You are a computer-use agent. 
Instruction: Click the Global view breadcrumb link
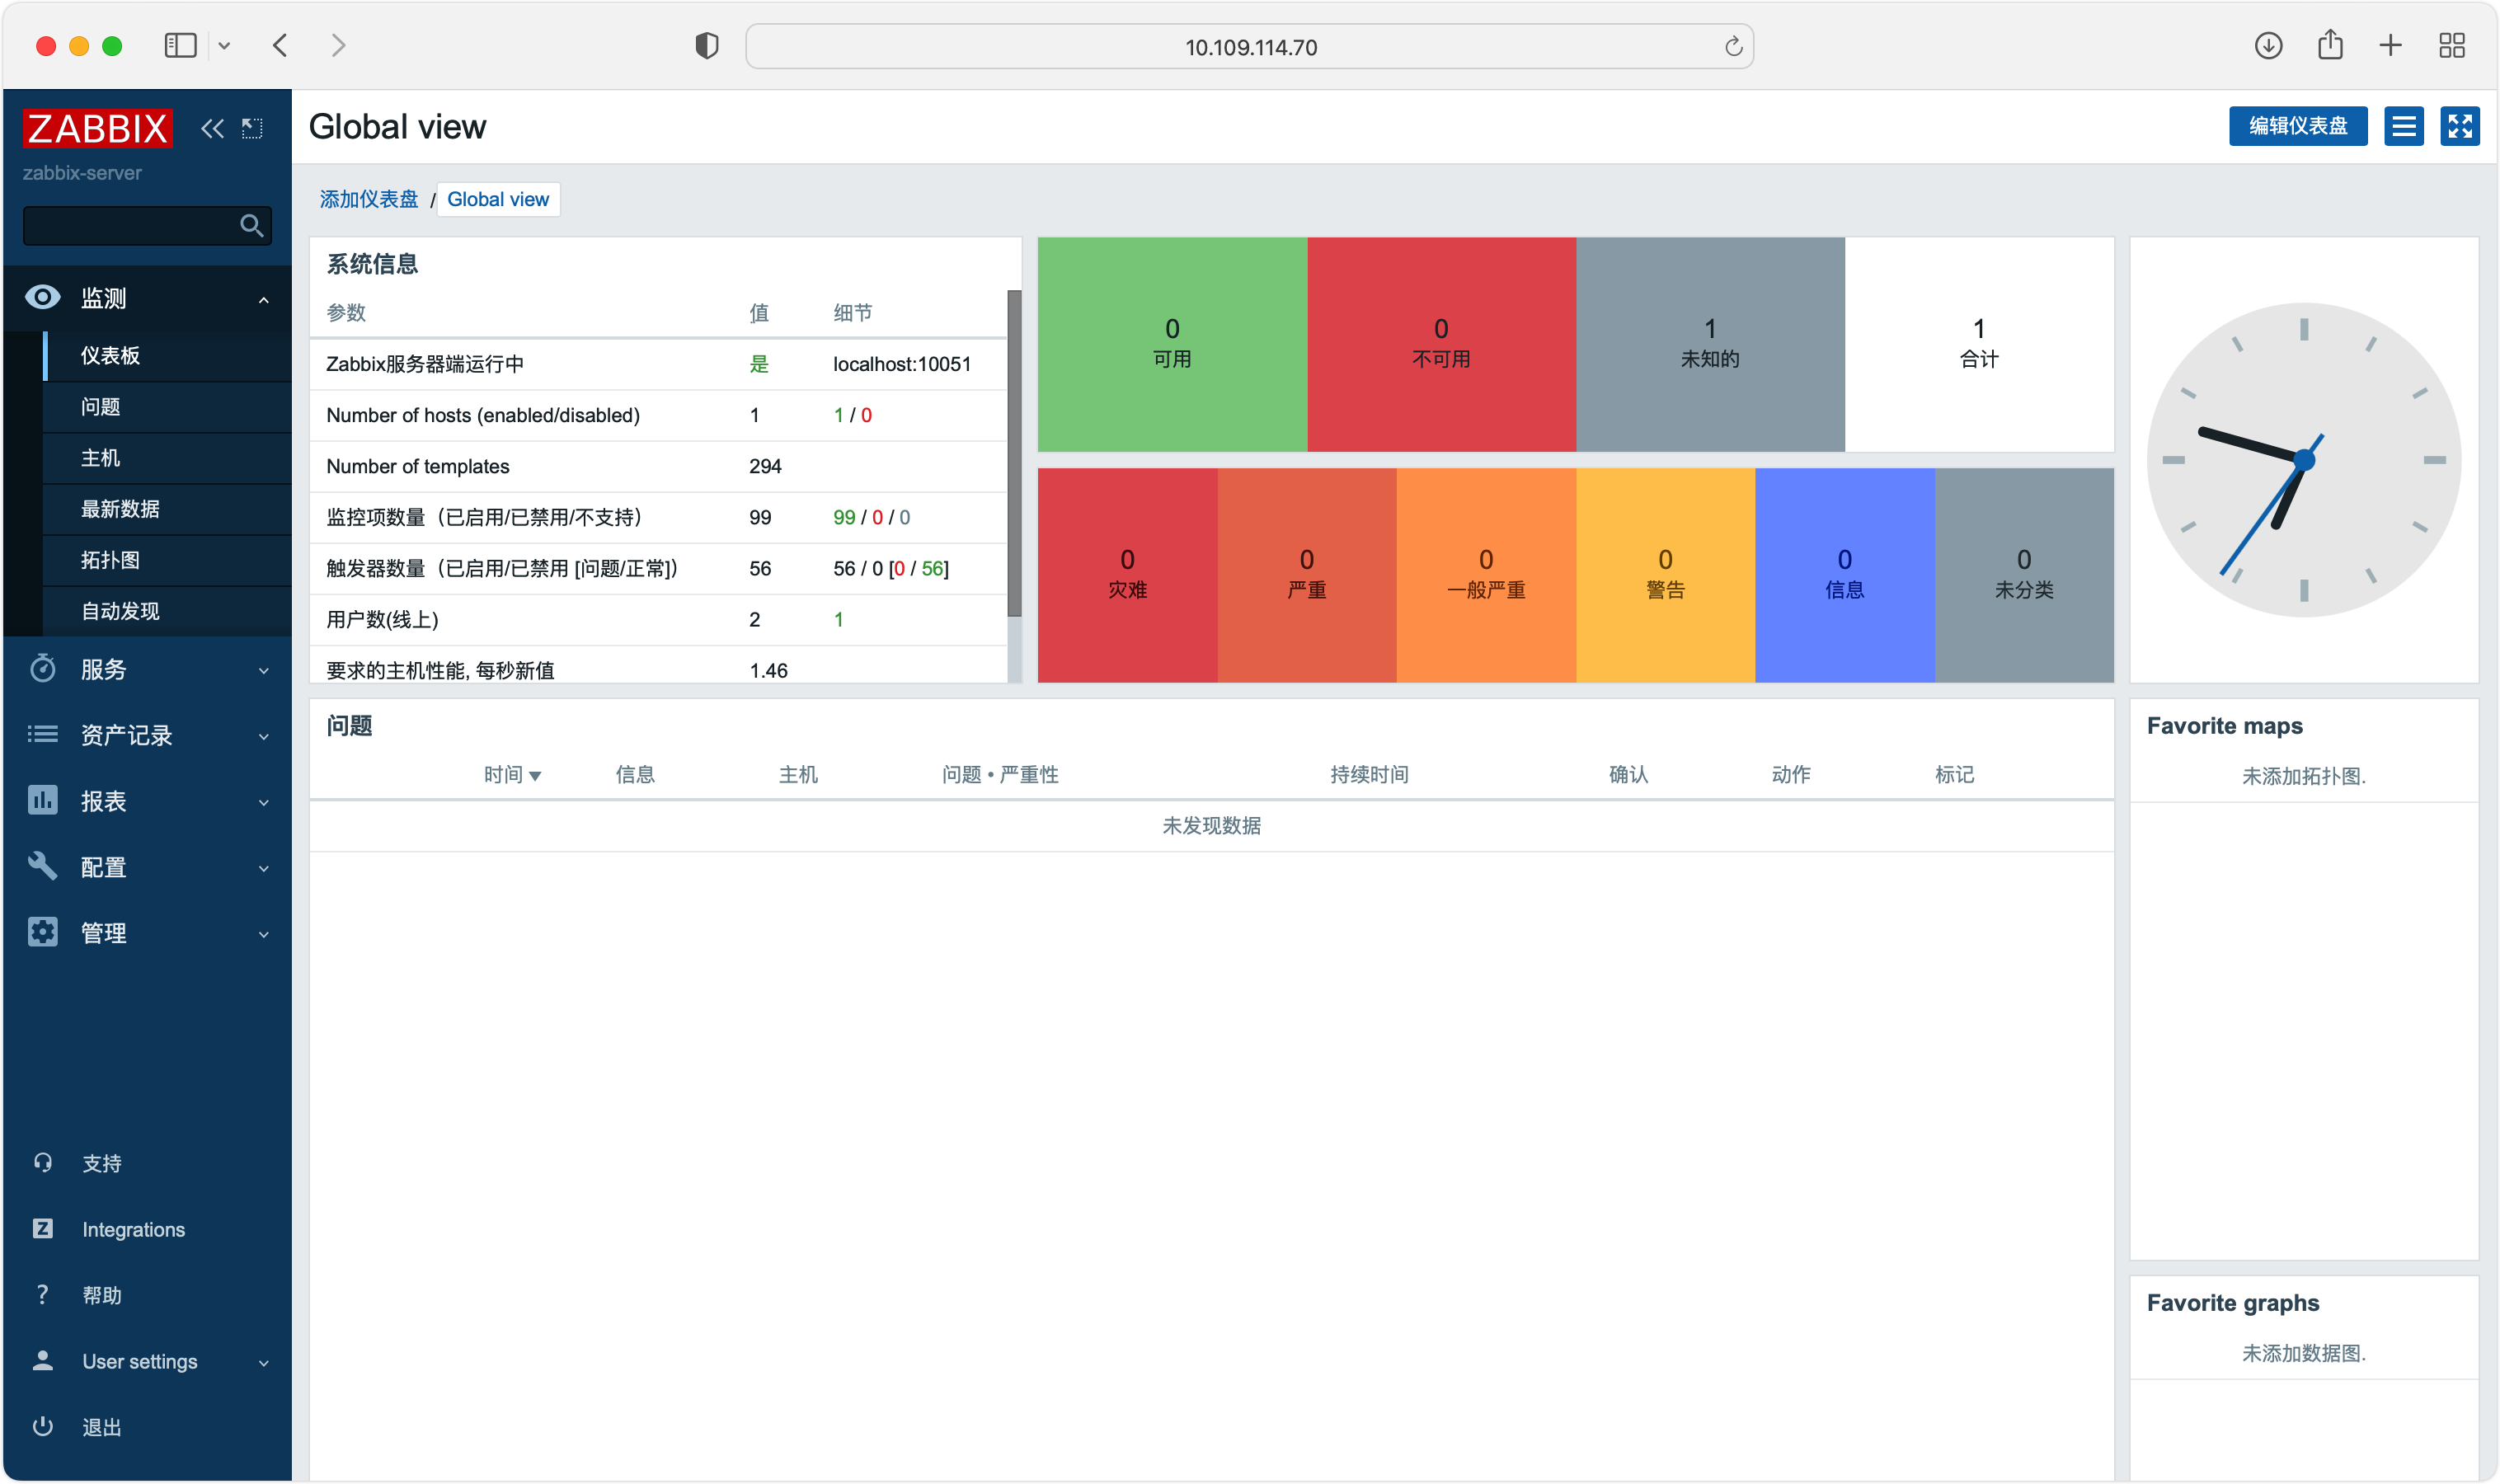[497, 199]
